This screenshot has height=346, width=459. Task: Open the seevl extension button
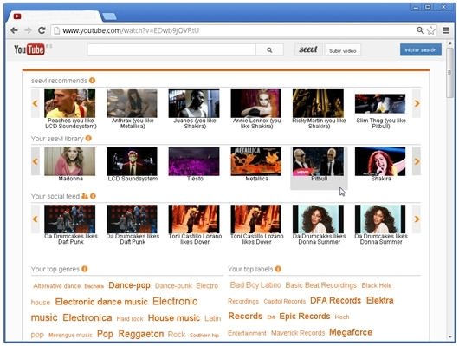(x=308, y=49)
